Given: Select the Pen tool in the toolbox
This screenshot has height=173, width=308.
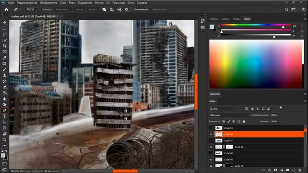Looking at the screenshot, I should (x=4, y=111).
